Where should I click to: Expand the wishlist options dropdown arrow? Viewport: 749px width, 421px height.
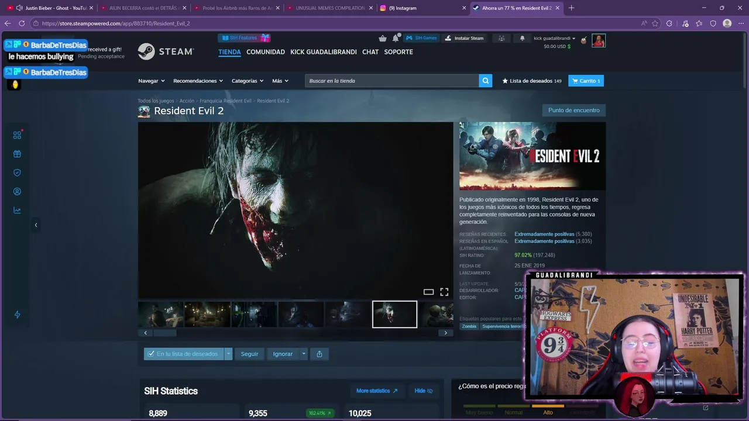pyautogui.click(x=228, y=354)
